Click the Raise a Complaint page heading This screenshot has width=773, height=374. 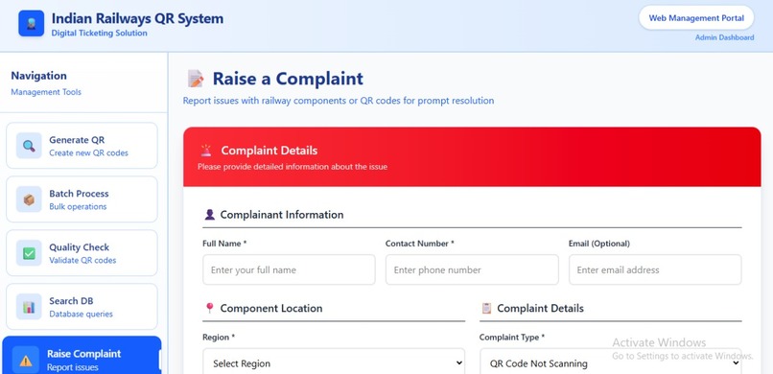(288, 79)
